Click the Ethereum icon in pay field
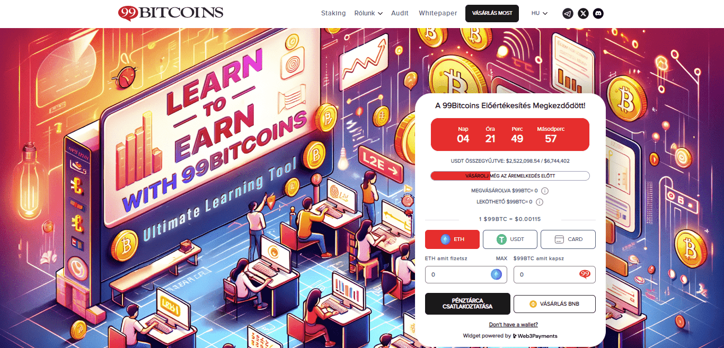This screenshot has width=724, height=348. pyautogui.click(x=496, y=274)
